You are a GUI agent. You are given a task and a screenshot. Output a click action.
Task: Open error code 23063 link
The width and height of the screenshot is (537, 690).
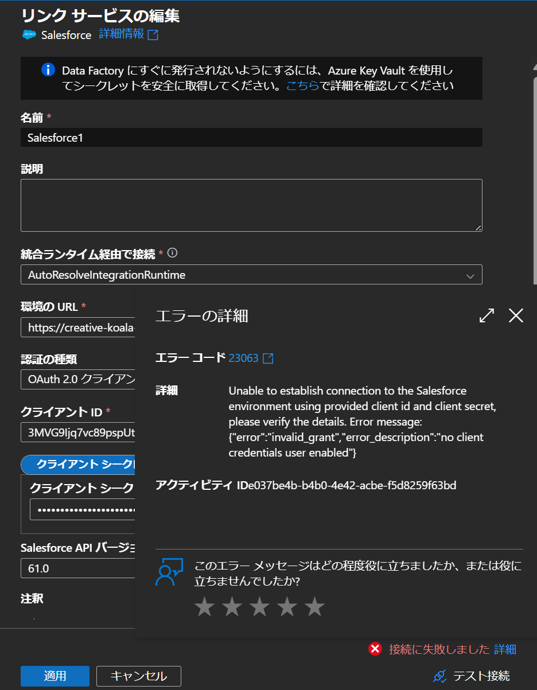coord(243,358)
